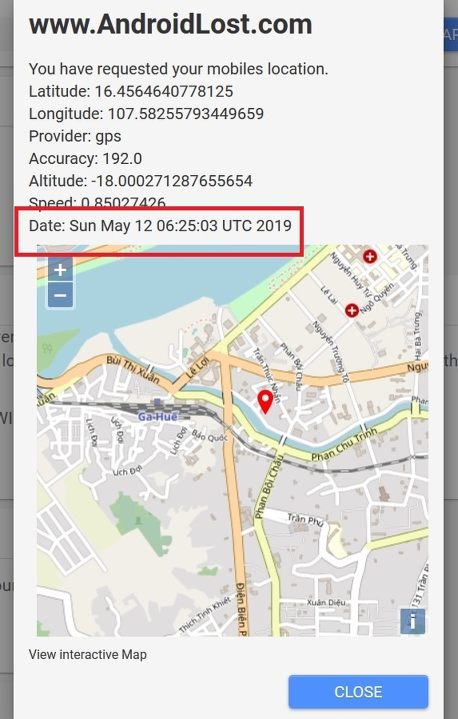
Task: Click the requested mobiles location message
Action: 178,69
